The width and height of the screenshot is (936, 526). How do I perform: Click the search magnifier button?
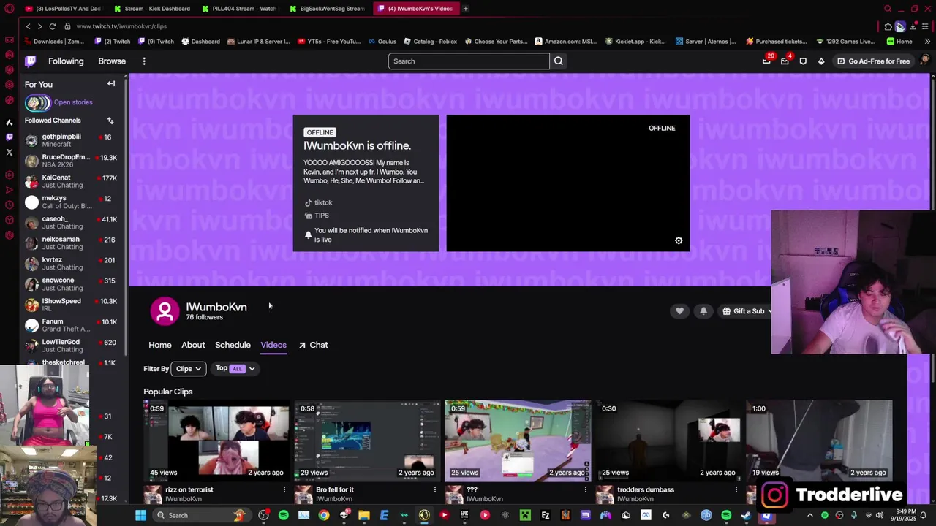coord(559,61)
